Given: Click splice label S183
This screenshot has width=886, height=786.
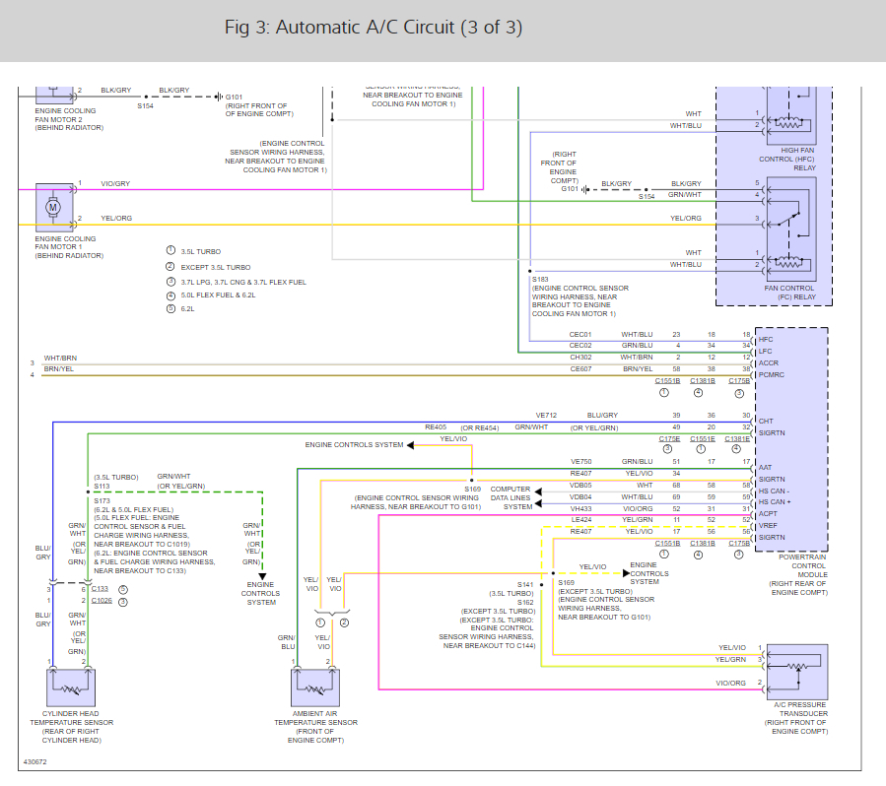Looking at the screenshot, I should [x=540, y=279].
